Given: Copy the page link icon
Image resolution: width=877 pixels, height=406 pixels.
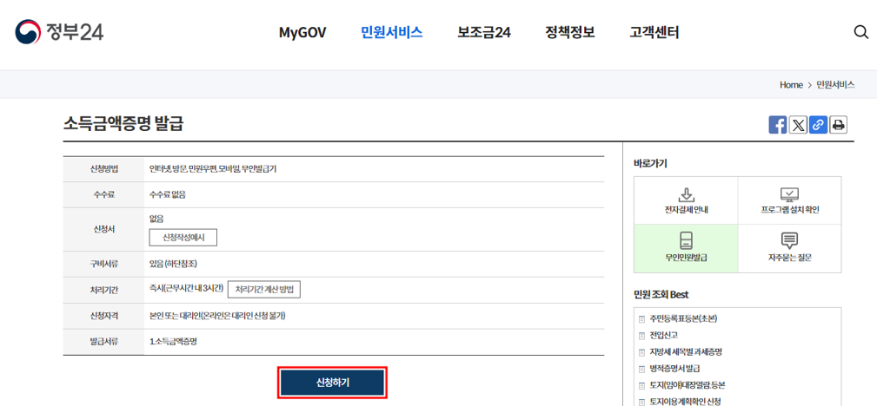Looking at the screenshot, I should tap(818, 125).
